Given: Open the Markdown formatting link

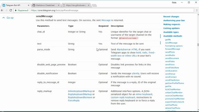Looking at the screenshot, I should [122, 49].
